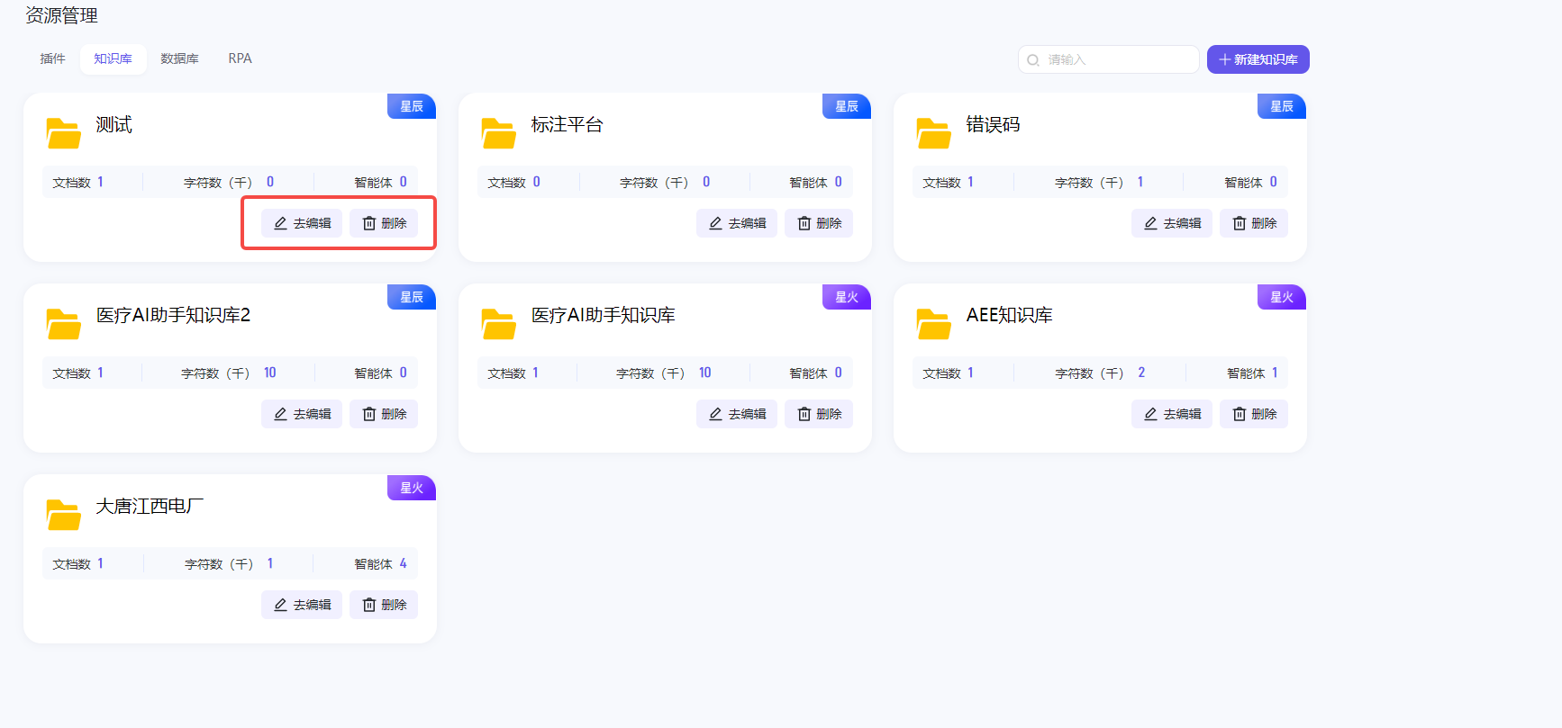Click 星火 badge on 医疗AI助手知识库 card
This screenshot has width=1562, height=728.
[x=846, y=297]
